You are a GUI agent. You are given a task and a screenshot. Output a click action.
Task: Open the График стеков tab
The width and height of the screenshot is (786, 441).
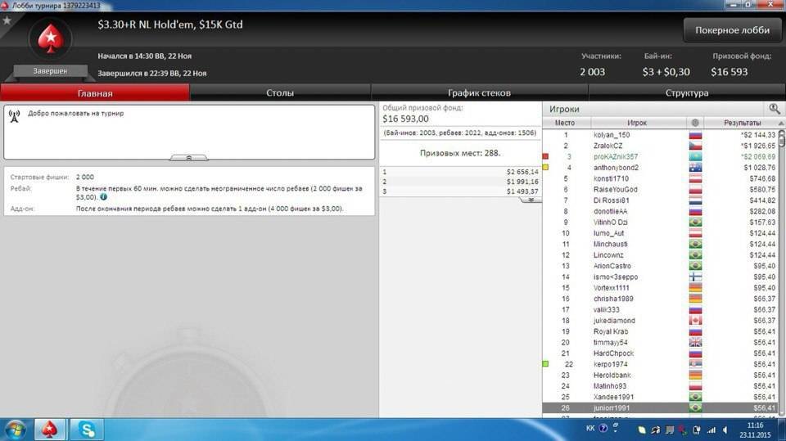pos(479,93)
